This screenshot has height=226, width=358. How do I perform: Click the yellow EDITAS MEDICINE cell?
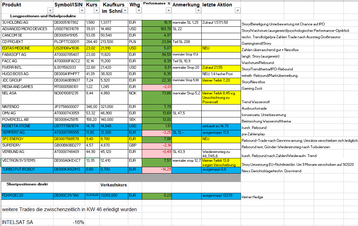pos(27,48)
